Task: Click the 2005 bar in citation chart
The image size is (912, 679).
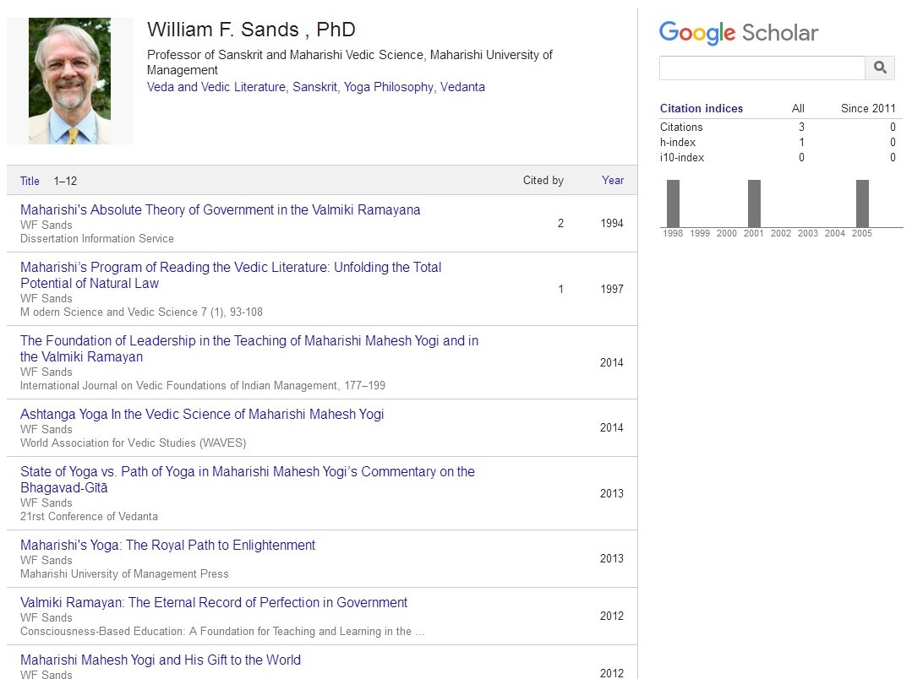Action: (863, 204)
